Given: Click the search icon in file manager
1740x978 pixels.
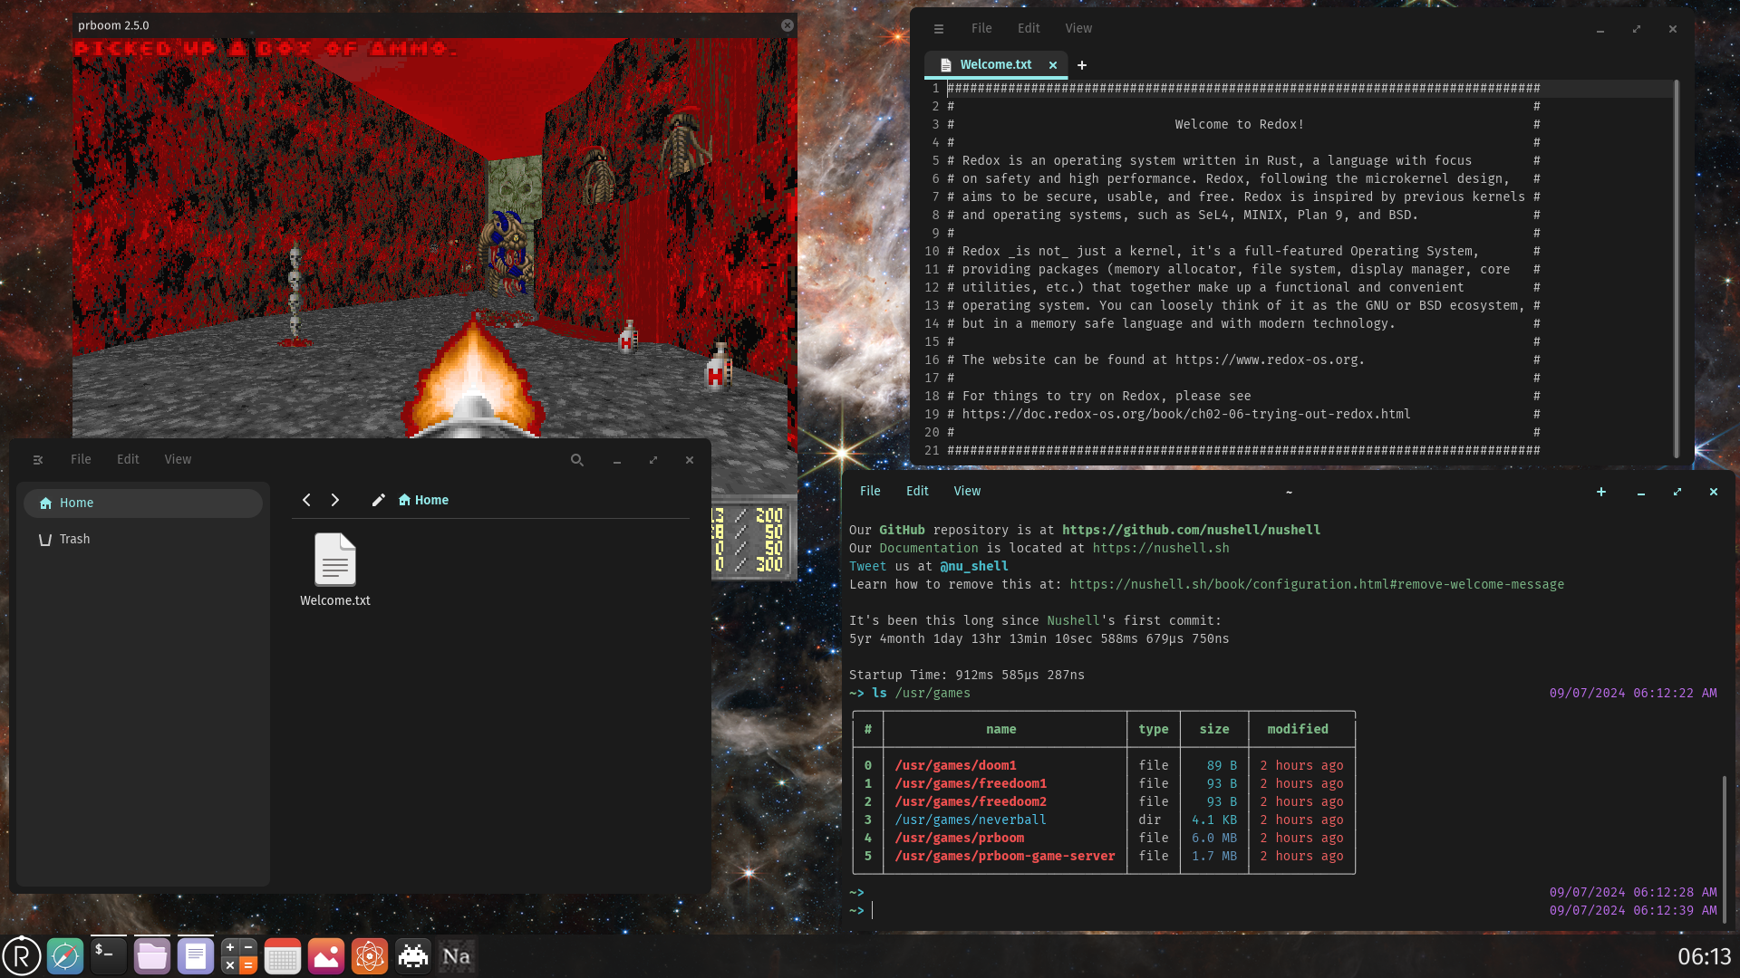Looking at the screenshot, I should tap(578, 460).
